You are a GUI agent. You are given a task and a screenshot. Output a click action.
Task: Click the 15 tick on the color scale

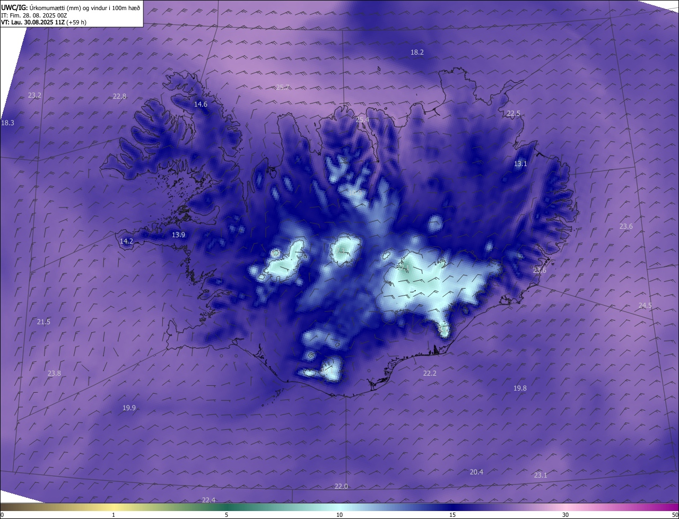452,515
